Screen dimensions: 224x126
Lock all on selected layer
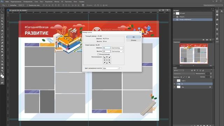point(189,77)
